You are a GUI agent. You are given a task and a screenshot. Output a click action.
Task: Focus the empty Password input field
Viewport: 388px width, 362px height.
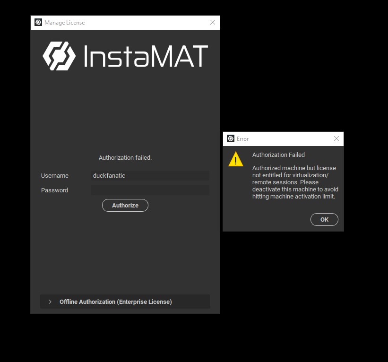pos(150,190)
